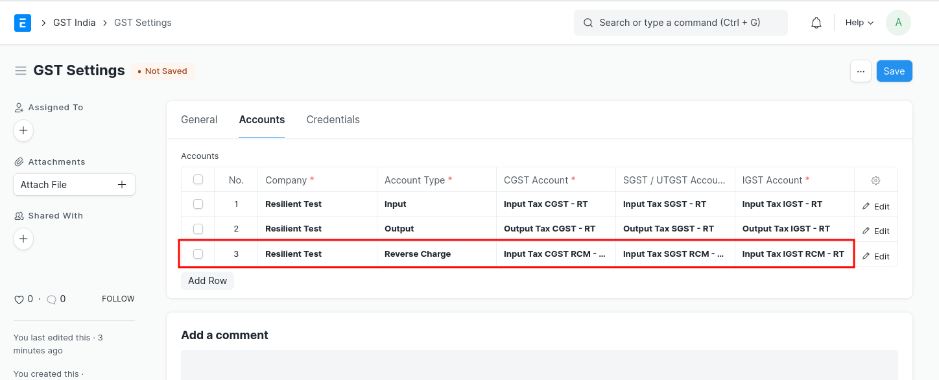Click plus icon in Attach File
Viewport: 939px width, 380px height.
coord(121,185)
